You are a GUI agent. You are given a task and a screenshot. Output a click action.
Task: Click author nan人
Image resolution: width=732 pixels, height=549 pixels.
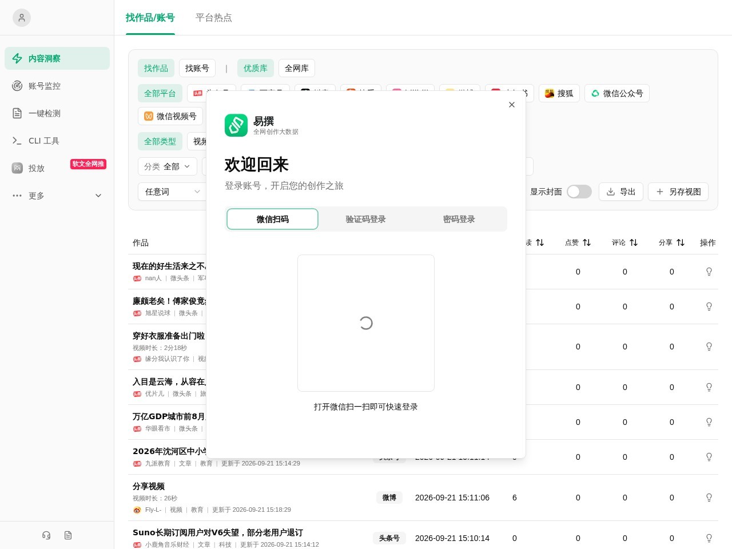[x=153, y=278]
